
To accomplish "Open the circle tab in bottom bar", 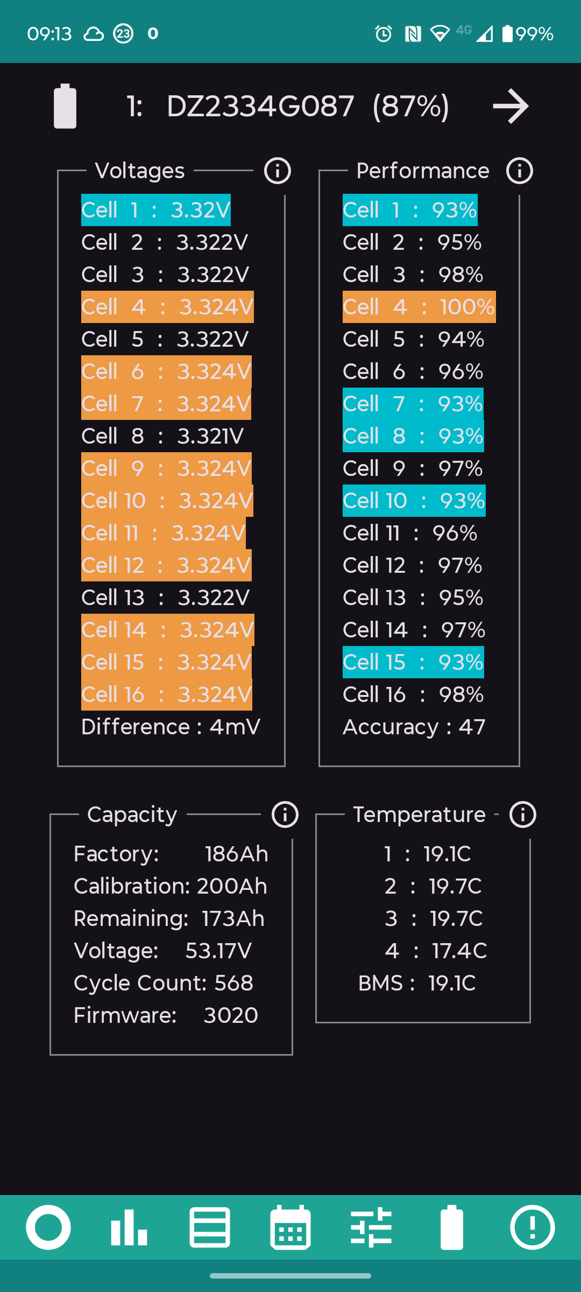I will pyautogui.click(x=48, y=1227).
